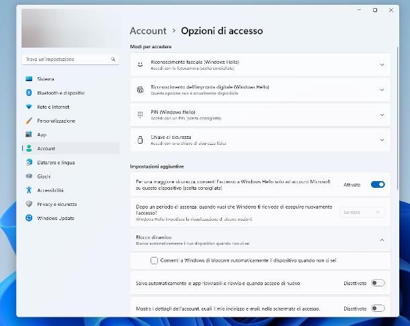Click the Giochi controller icon
This screenshot has width=410, height=326.
pyautogui.click(x=29, y=176)
